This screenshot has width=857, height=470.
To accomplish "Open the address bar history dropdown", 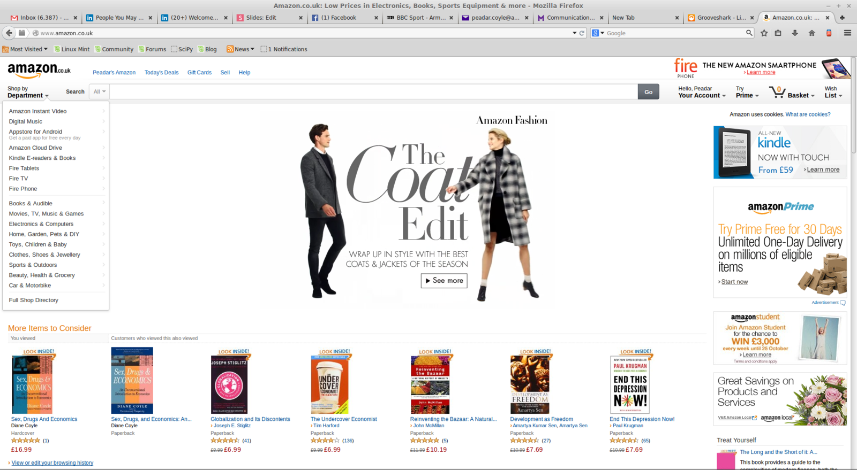I will 575,33.
